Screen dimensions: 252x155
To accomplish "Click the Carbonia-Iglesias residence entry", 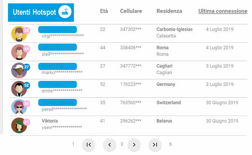I will pyautogui.click(x=174, y=29).
